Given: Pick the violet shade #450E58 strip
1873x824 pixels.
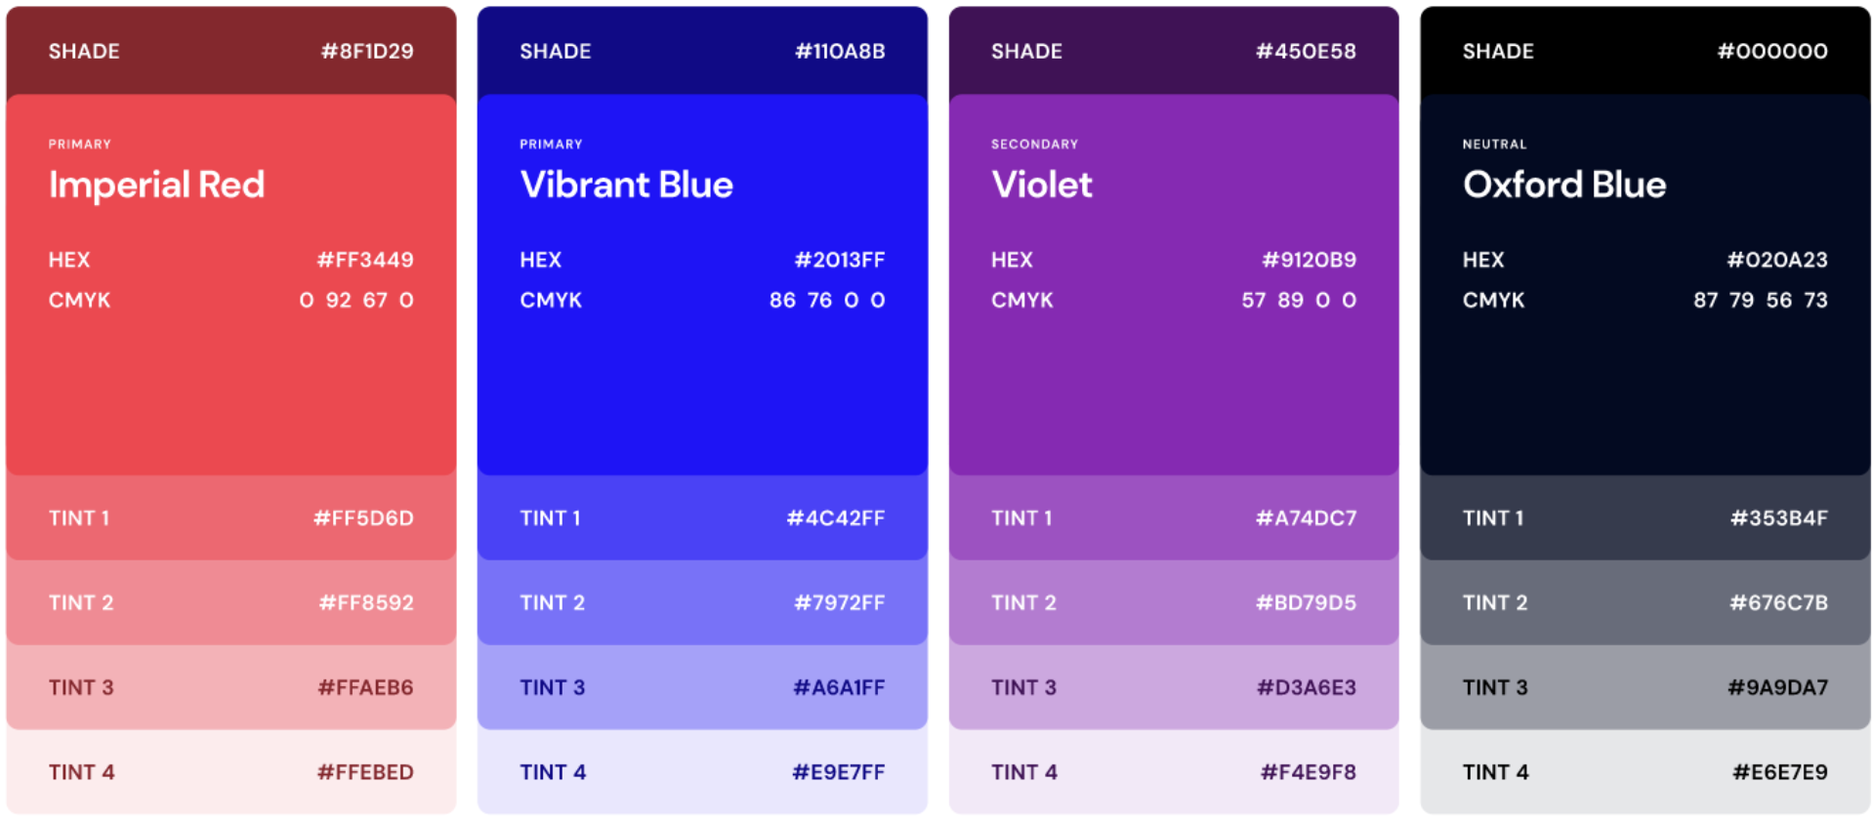Looking at the screenshot, I should 1173,51.
